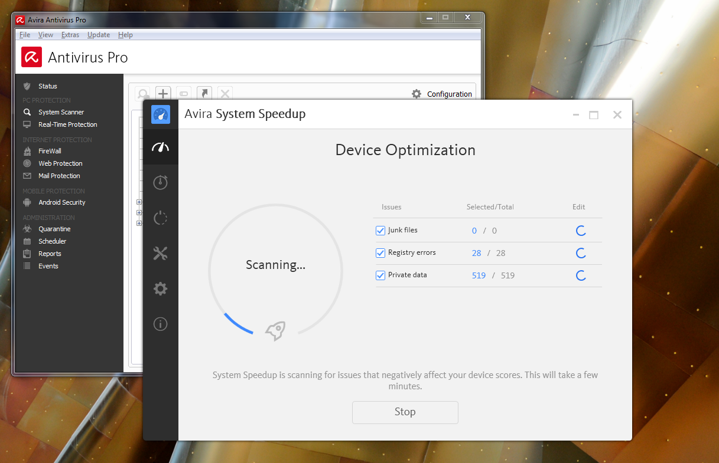Click the shortcut arrow icon in Antivirus toolbar

pyautogui.click(x=204, y=93)
